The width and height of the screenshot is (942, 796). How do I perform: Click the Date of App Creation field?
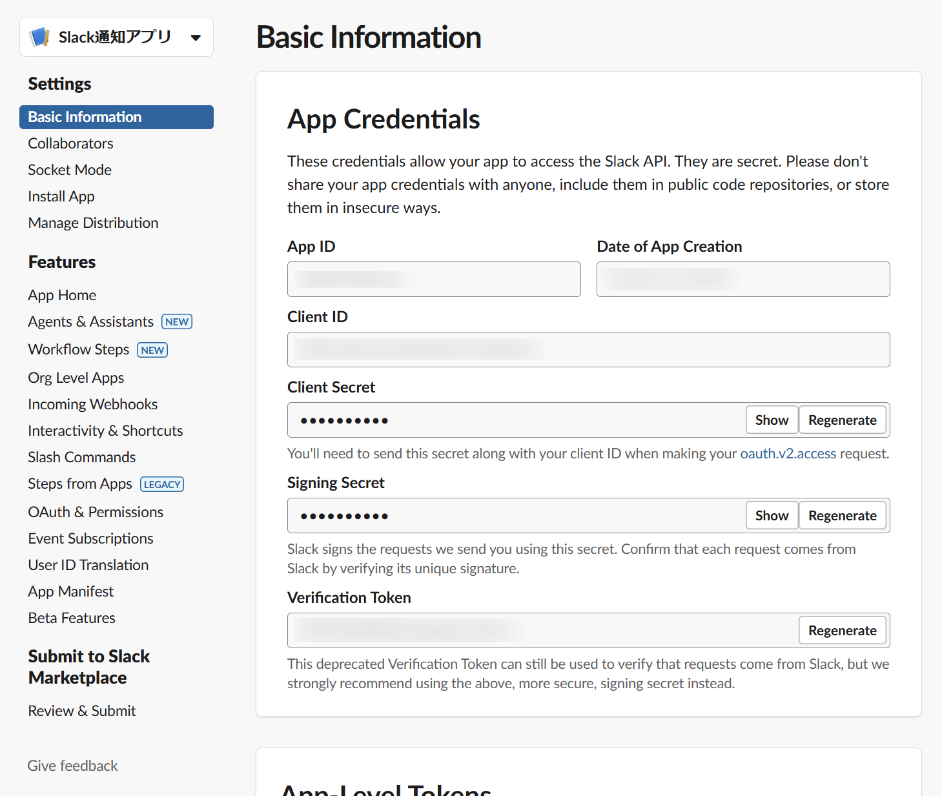743,280
